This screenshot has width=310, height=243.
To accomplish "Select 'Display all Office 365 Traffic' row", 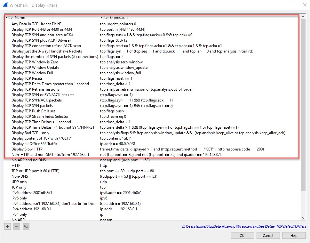I will pos(34,144).
